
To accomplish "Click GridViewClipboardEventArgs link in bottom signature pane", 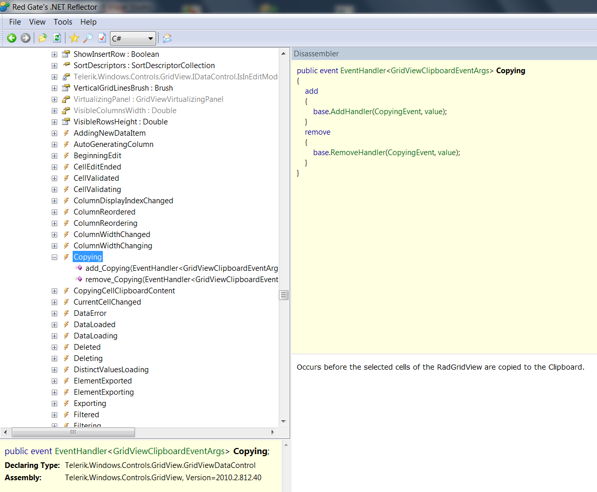I will click(169, 451).
